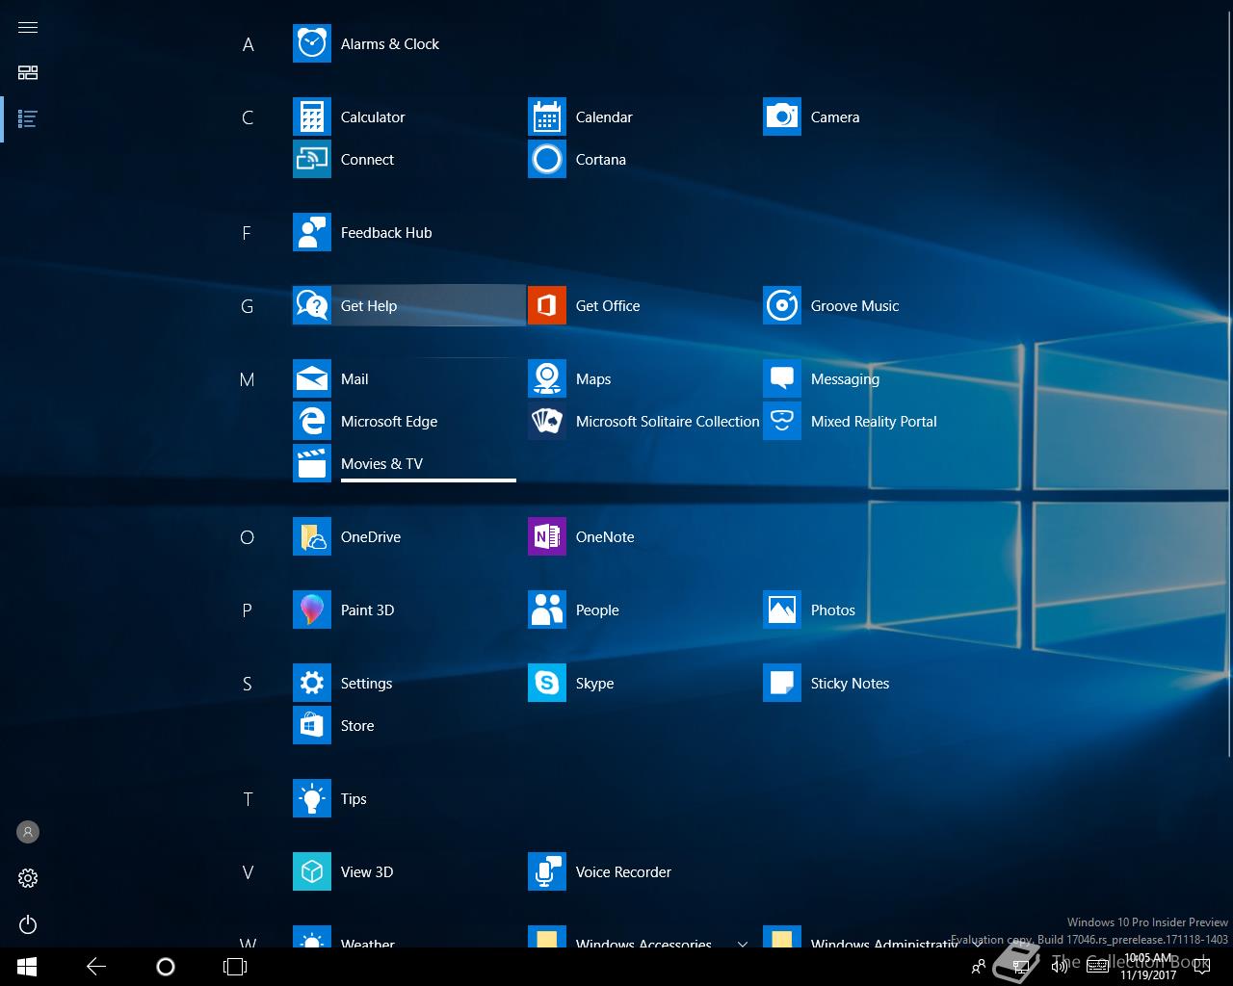1233x986 pixels.
Task: Launch the Skype app icon
Action: [547, 684]
